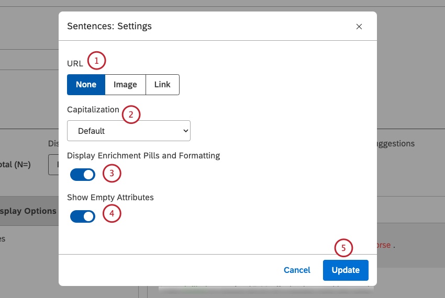The width and height of the screenshot is (445, 298).
Task: Click the red circled number 5 marker
Action: tap(343, 248)
